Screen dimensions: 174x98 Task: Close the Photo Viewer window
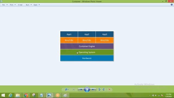tap(171, 1)
